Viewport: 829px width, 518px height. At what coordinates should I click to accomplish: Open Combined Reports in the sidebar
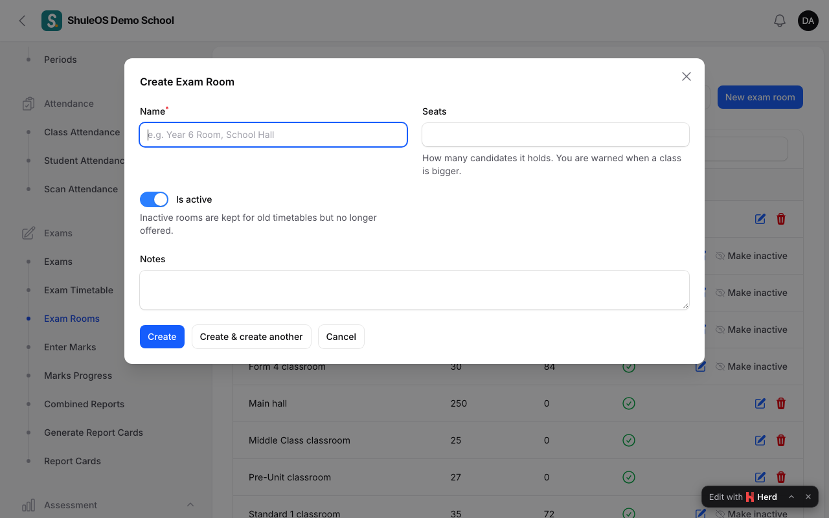click(84, 404)
